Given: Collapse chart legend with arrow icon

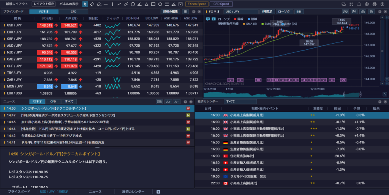Looking at the screenshot, I should (x=213, y=19).
